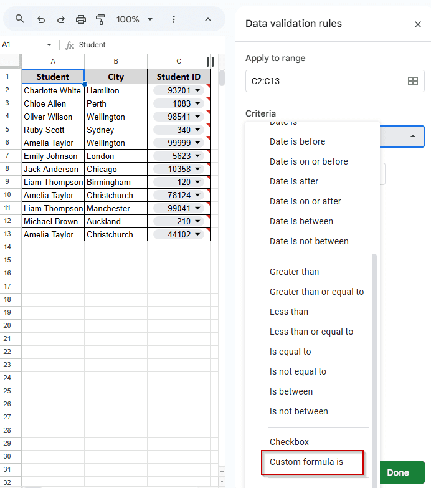Click cell 'Manchester'
The width and height of the screenshot is (431, 488).
[116, 208]
